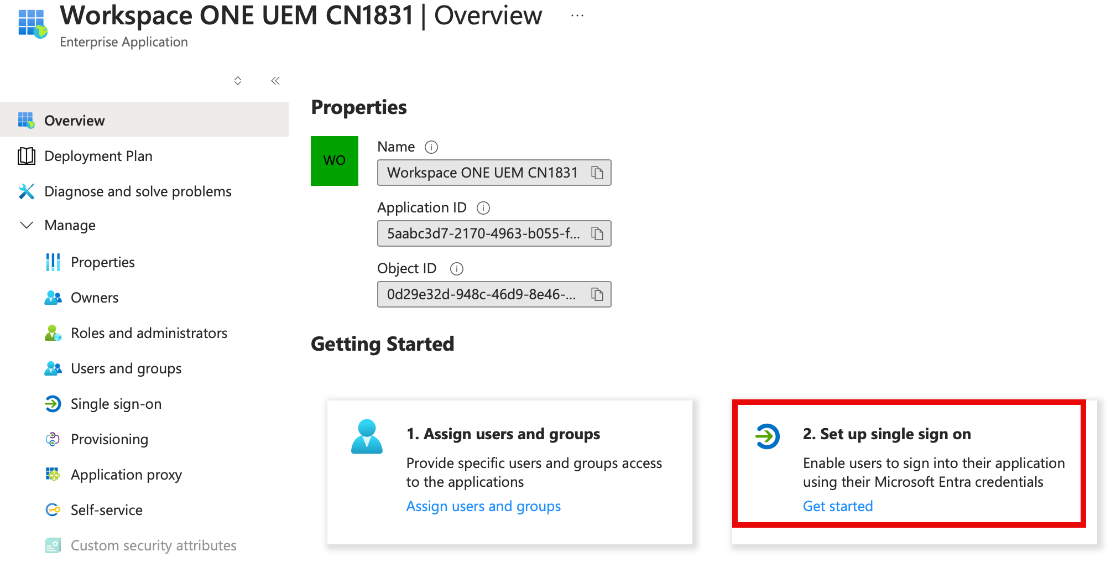Viewport: 1116px width, 562px height.
Task: Copy the Application ID to clipboard
Action: click(x=597, y=233)
